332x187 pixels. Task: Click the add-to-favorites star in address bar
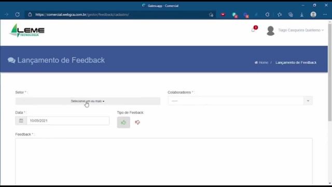pos(211,15)
